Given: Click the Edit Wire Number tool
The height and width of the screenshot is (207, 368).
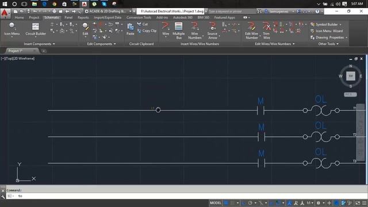Looking at the screenshot, I should click(x=252, y=30).
